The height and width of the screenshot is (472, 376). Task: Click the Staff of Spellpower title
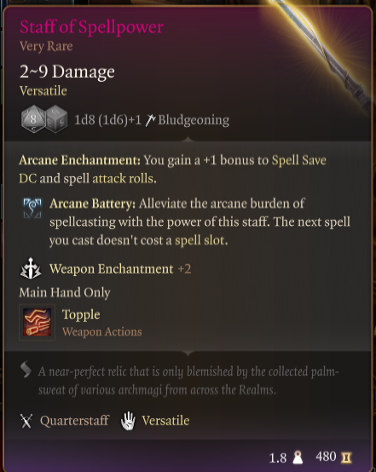pos(91,27)
